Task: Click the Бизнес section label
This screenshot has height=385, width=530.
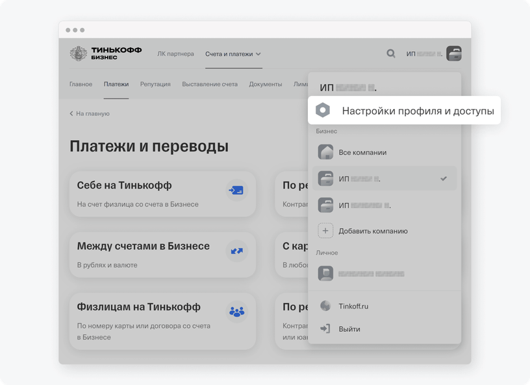Action: pyautogui.click(x=326, y=131)
